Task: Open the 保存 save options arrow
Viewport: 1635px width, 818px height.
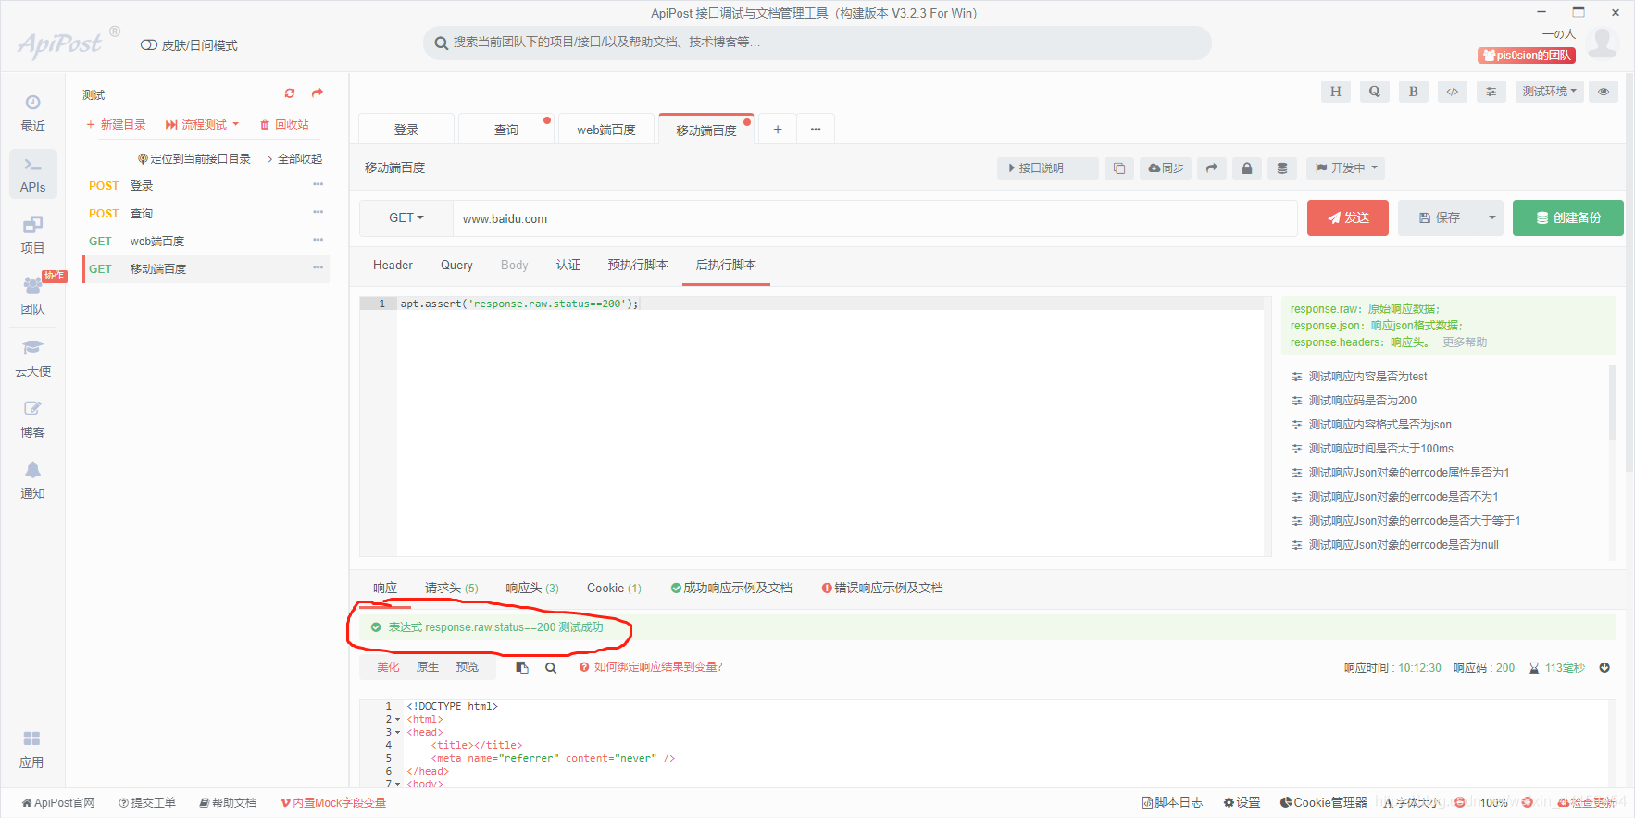Action: click(1491, 218)
